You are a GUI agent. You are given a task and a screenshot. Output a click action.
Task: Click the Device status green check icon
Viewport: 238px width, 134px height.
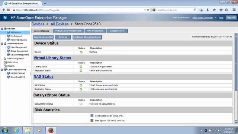click(x=81, y=52)
